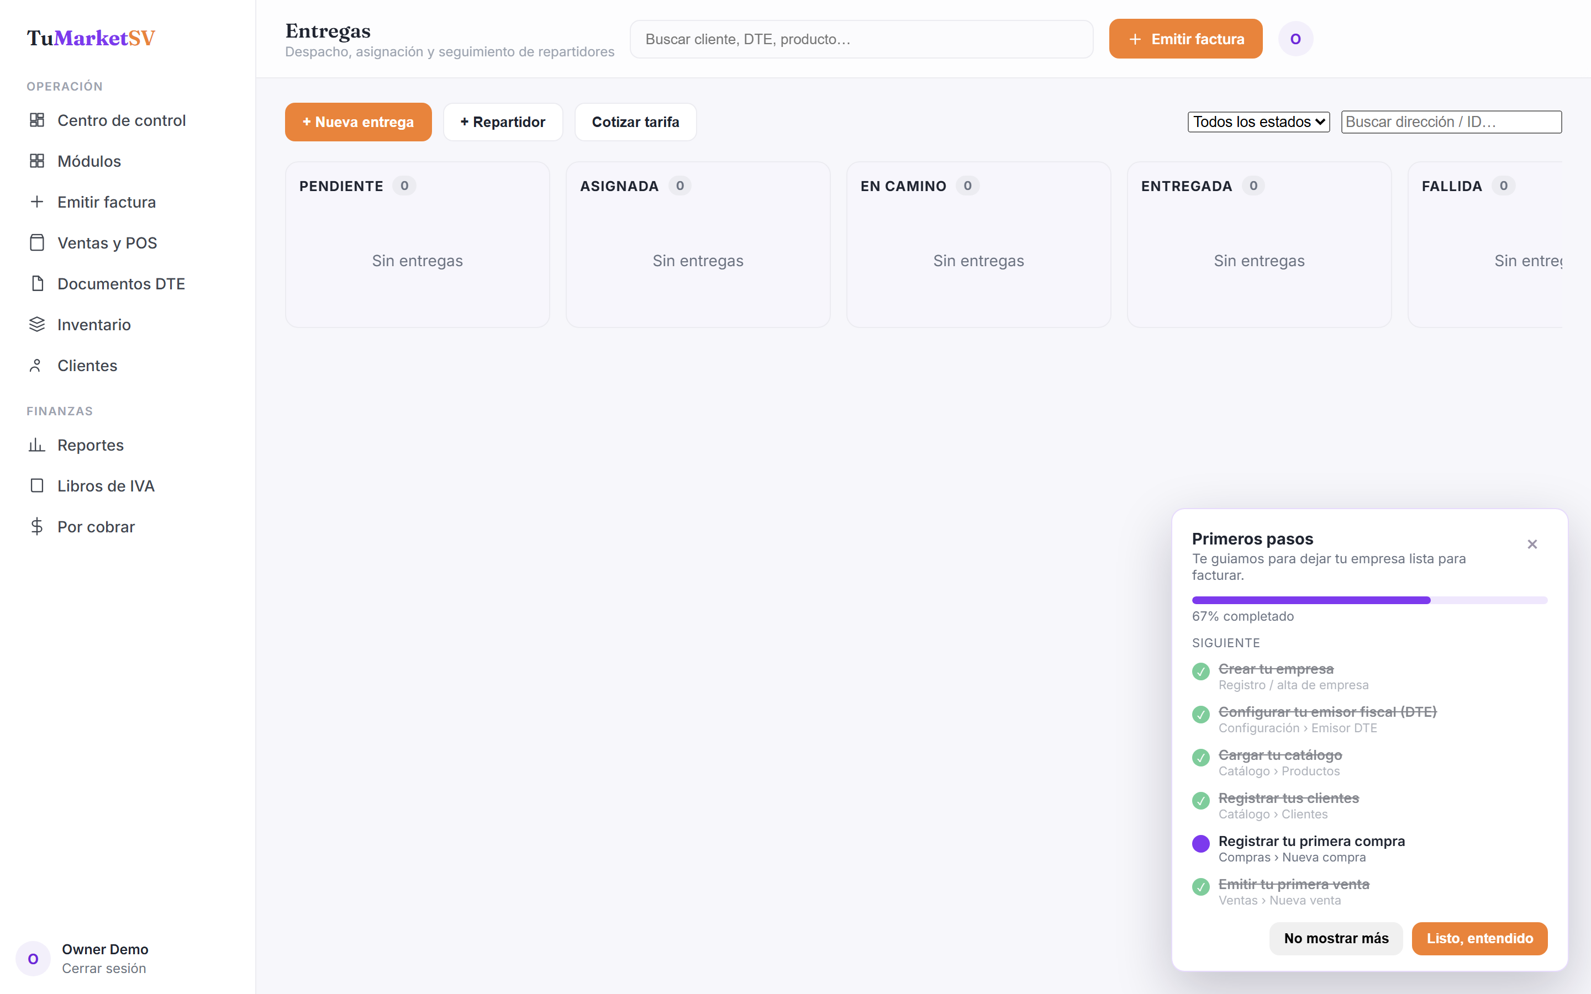Click checkmark beside Registrar tus clientes
1591x994 pixels.
click(1200, 801)
